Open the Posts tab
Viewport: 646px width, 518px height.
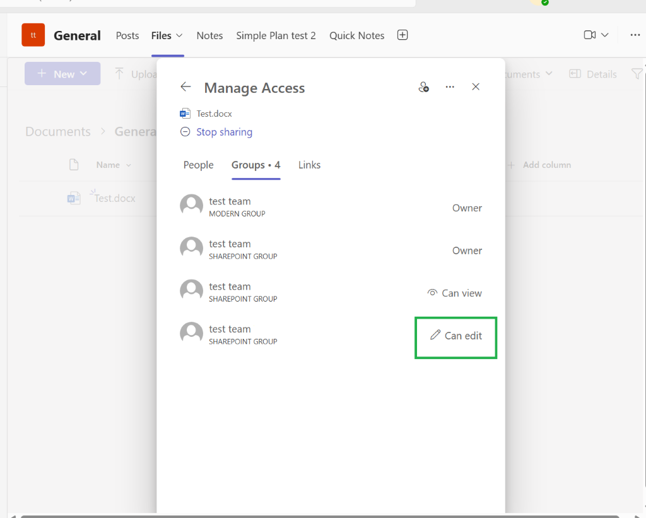point(127,35)
